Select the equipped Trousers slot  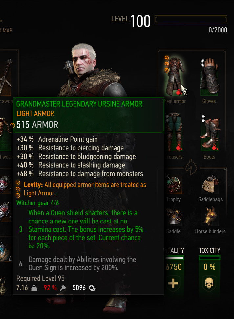click(174, 132)
